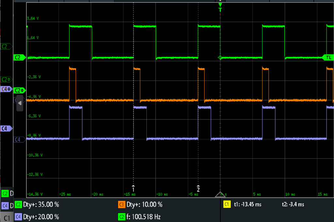
Task: Select cursor 2 marker on time axis
Action: [198, 188]
